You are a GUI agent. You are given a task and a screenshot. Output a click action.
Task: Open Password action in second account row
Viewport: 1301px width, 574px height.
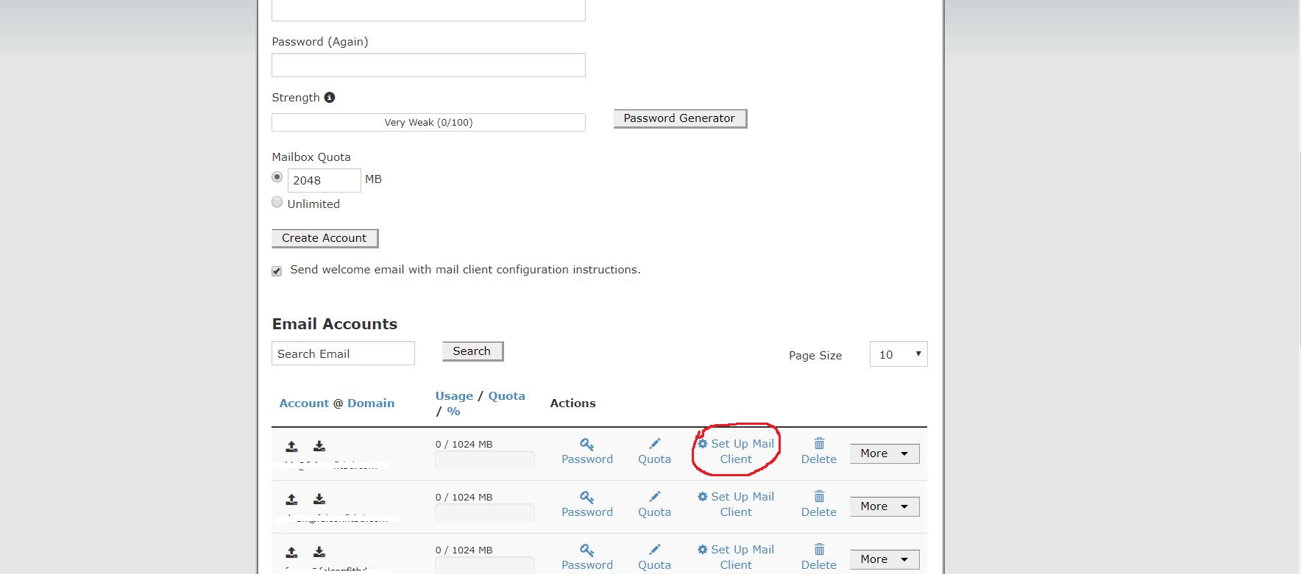tap(587, 504)
